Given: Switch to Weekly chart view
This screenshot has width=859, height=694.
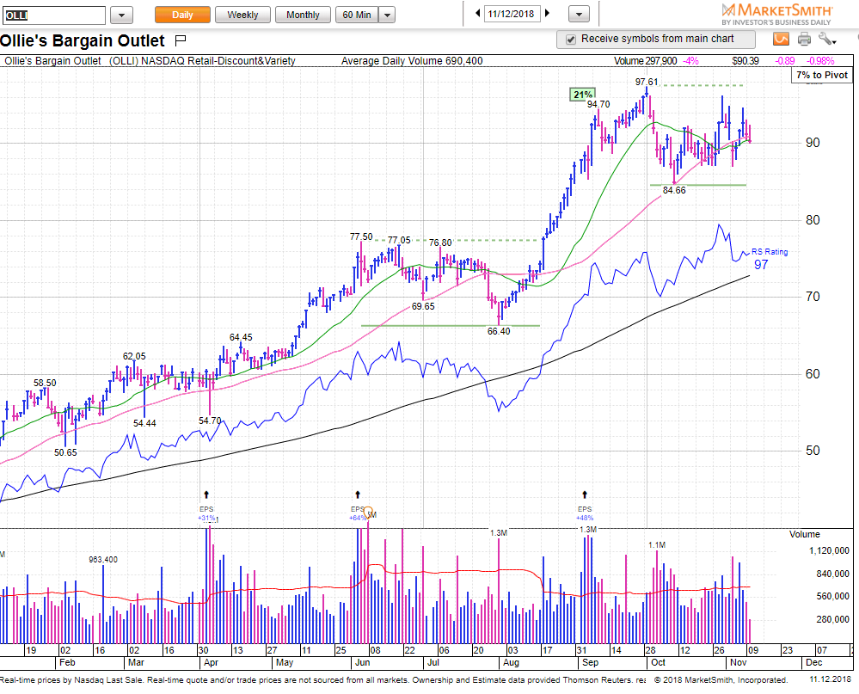Looking at the screenshot, I should pyautogui.click(x=242, y=15).
